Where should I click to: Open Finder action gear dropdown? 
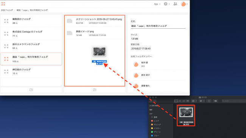(x=202, y=101)
